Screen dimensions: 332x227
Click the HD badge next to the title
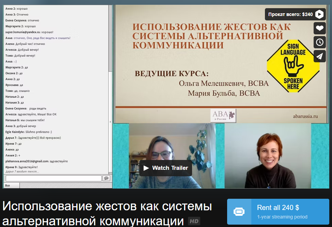point(194,221)
